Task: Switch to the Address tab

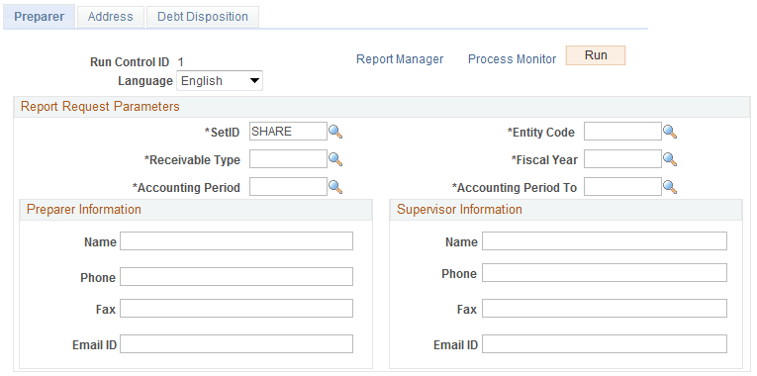Action: [x=111, y=17]
